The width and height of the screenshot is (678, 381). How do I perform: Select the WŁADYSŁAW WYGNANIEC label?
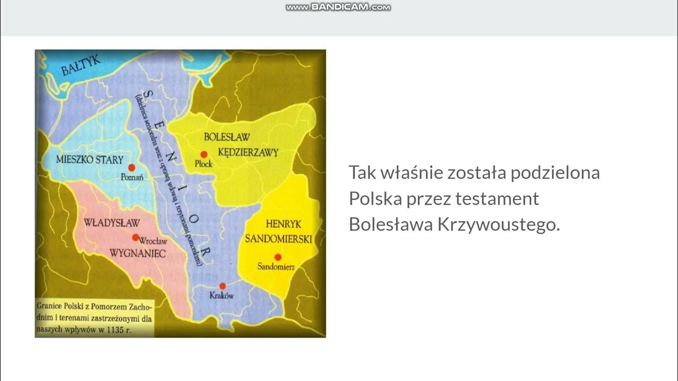124,238
